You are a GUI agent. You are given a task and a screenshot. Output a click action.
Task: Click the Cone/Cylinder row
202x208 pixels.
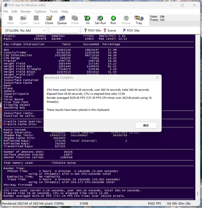pos(60,53)
